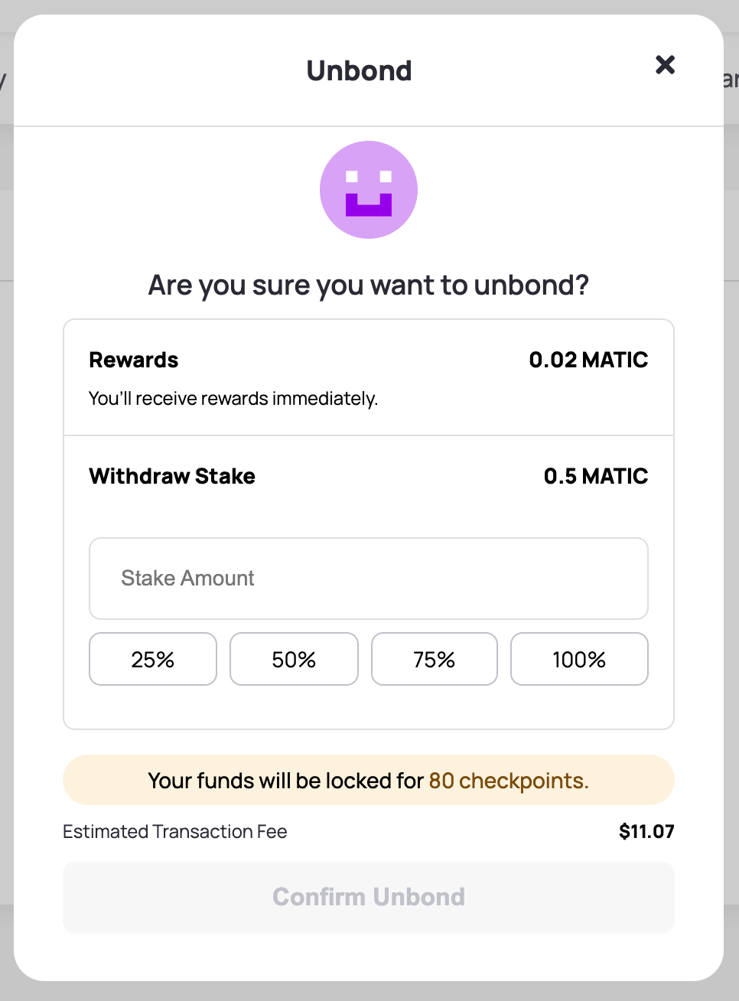739x1001 pixels.
Task: Select the $11.07 fee amount
Action: tap(646, 831)
